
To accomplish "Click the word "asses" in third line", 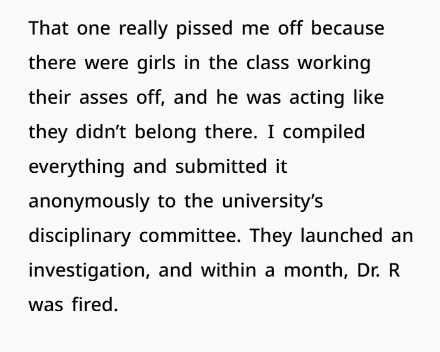I will [x=104, y=97].
